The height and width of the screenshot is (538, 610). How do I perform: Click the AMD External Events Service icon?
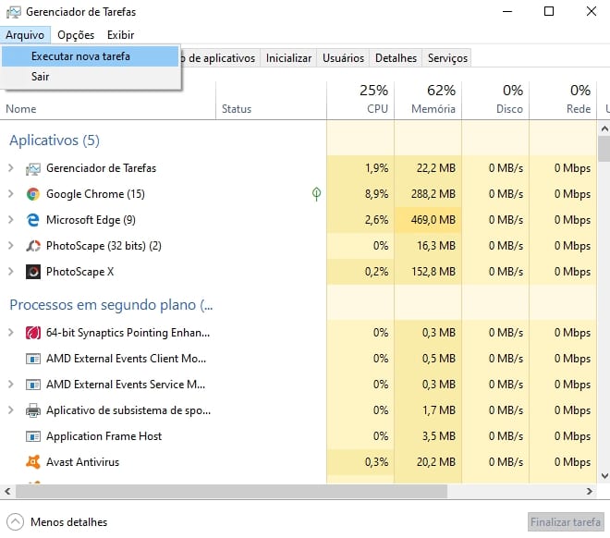[x=33, y=385]
